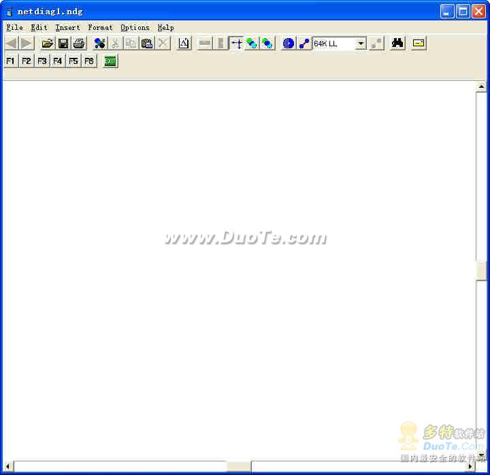Open the Options menu
This screenshot has height=475, width=490.
(x=135, y=28)
